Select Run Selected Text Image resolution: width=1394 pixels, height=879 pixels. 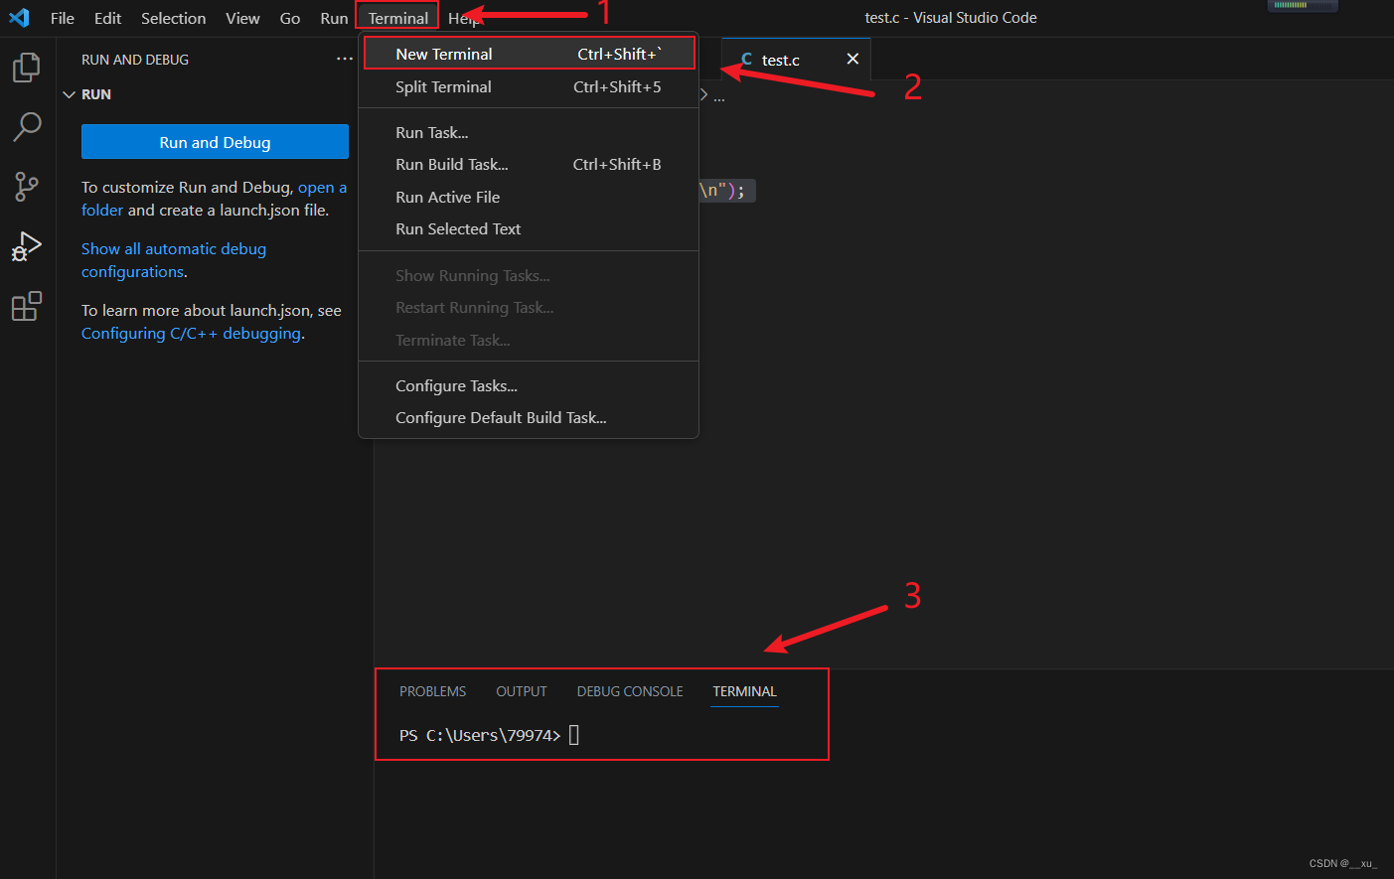[x=529, y=228]
